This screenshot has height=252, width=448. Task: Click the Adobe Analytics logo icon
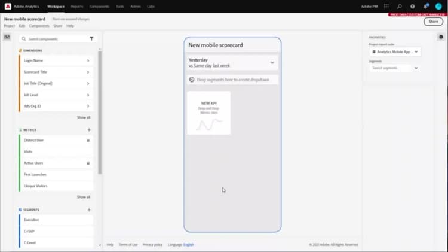(x=8, y=7)
